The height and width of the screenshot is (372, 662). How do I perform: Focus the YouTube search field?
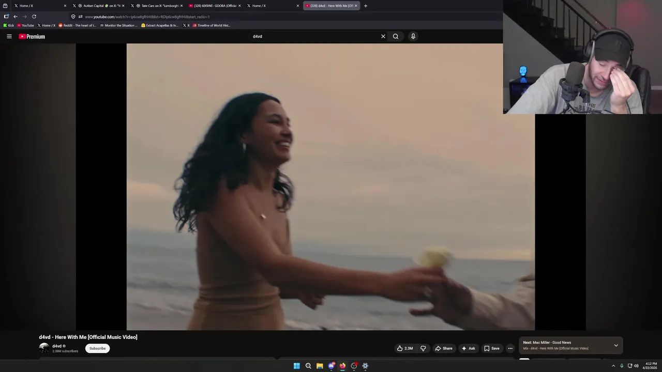click(314, 36)
